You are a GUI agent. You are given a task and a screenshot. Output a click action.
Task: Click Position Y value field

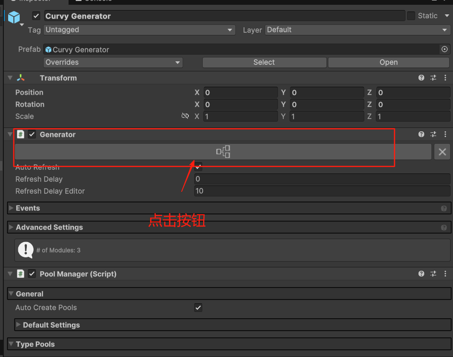coord(327,92)
